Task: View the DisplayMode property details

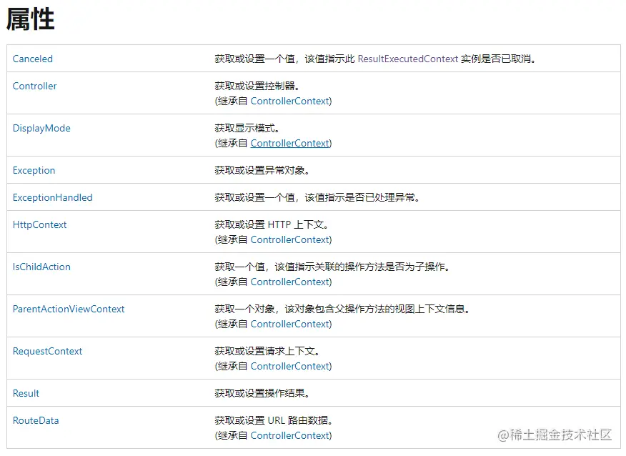Action: click(41, 128)
